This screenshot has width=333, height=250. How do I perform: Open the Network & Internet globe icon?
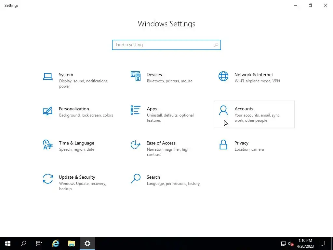coord(223,76)
